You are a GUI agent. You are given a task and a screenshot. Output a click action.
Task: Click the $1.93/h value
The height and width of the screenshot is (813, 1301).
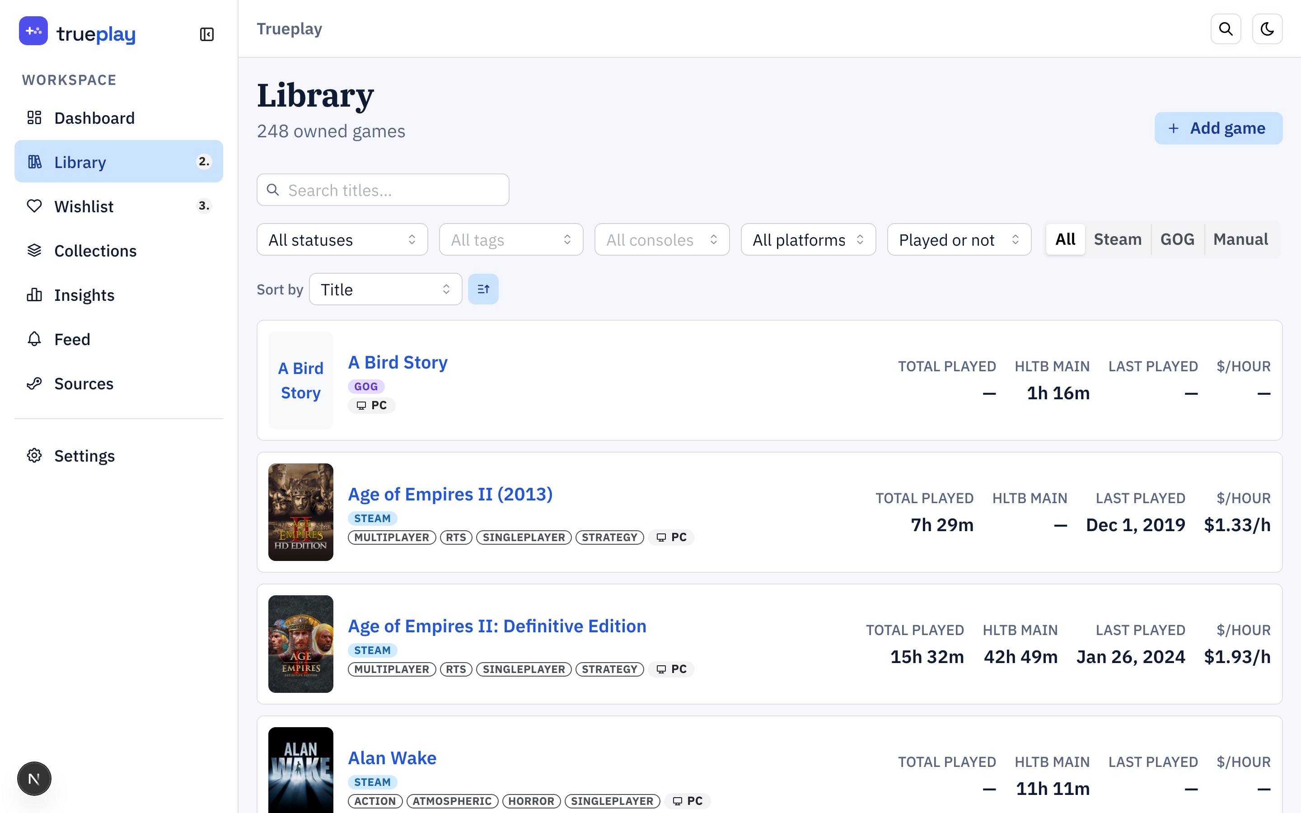[1237, 657]
